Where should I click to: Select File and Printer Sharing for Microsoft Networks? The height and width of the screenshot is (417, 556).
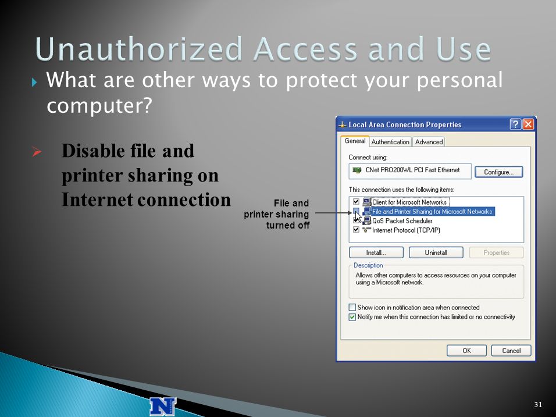[432, 211]
